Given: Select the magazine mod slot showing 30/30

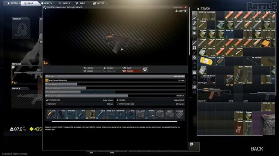Looking at the screenshot, I should click(x=91, y=114).
